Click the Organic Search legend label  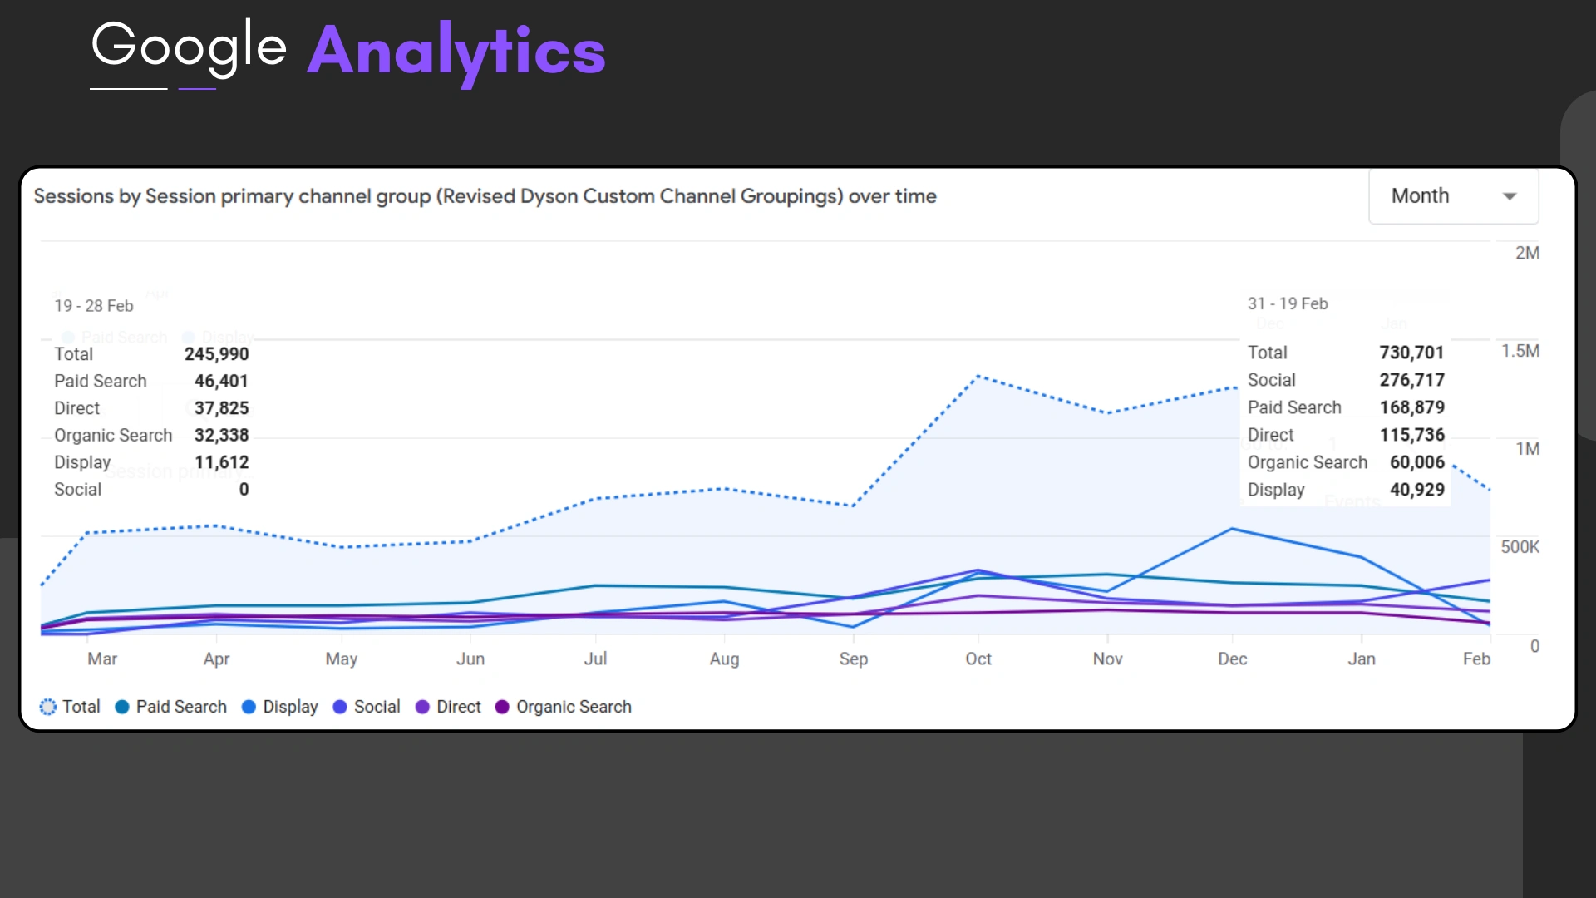[574, 707]
